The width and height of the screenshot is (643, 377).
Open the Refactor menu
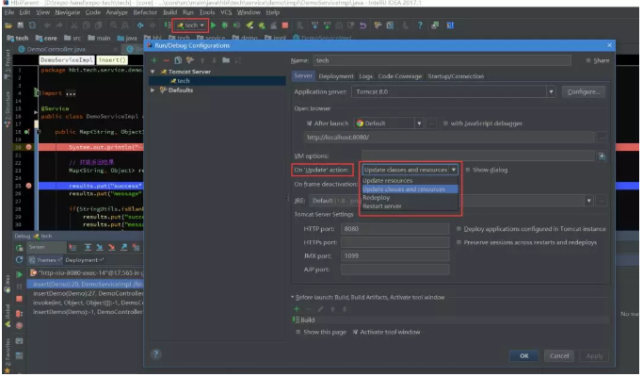pos(145,12)
